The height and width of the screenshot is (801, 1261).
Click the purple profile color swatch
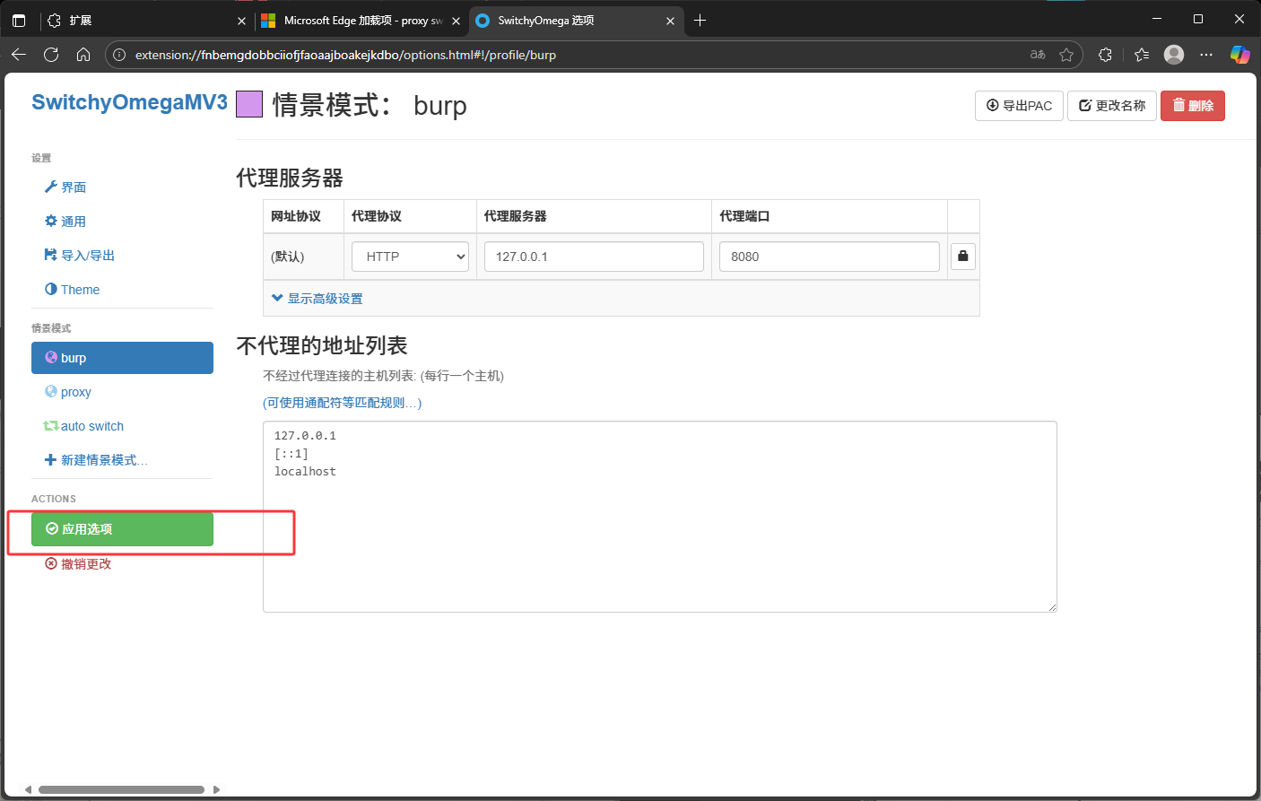click(x=249, y=104)
